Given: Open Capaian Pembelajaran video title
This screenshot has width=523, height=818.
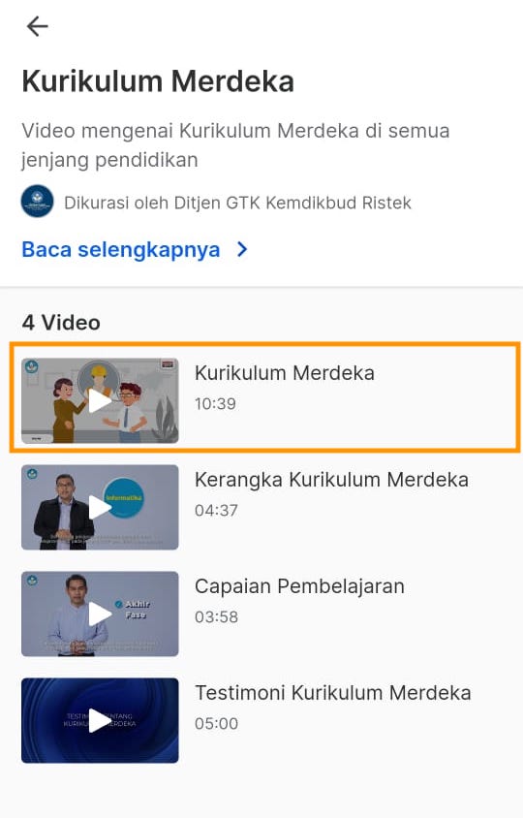Looking at the screenshot, I should [299, 586].
